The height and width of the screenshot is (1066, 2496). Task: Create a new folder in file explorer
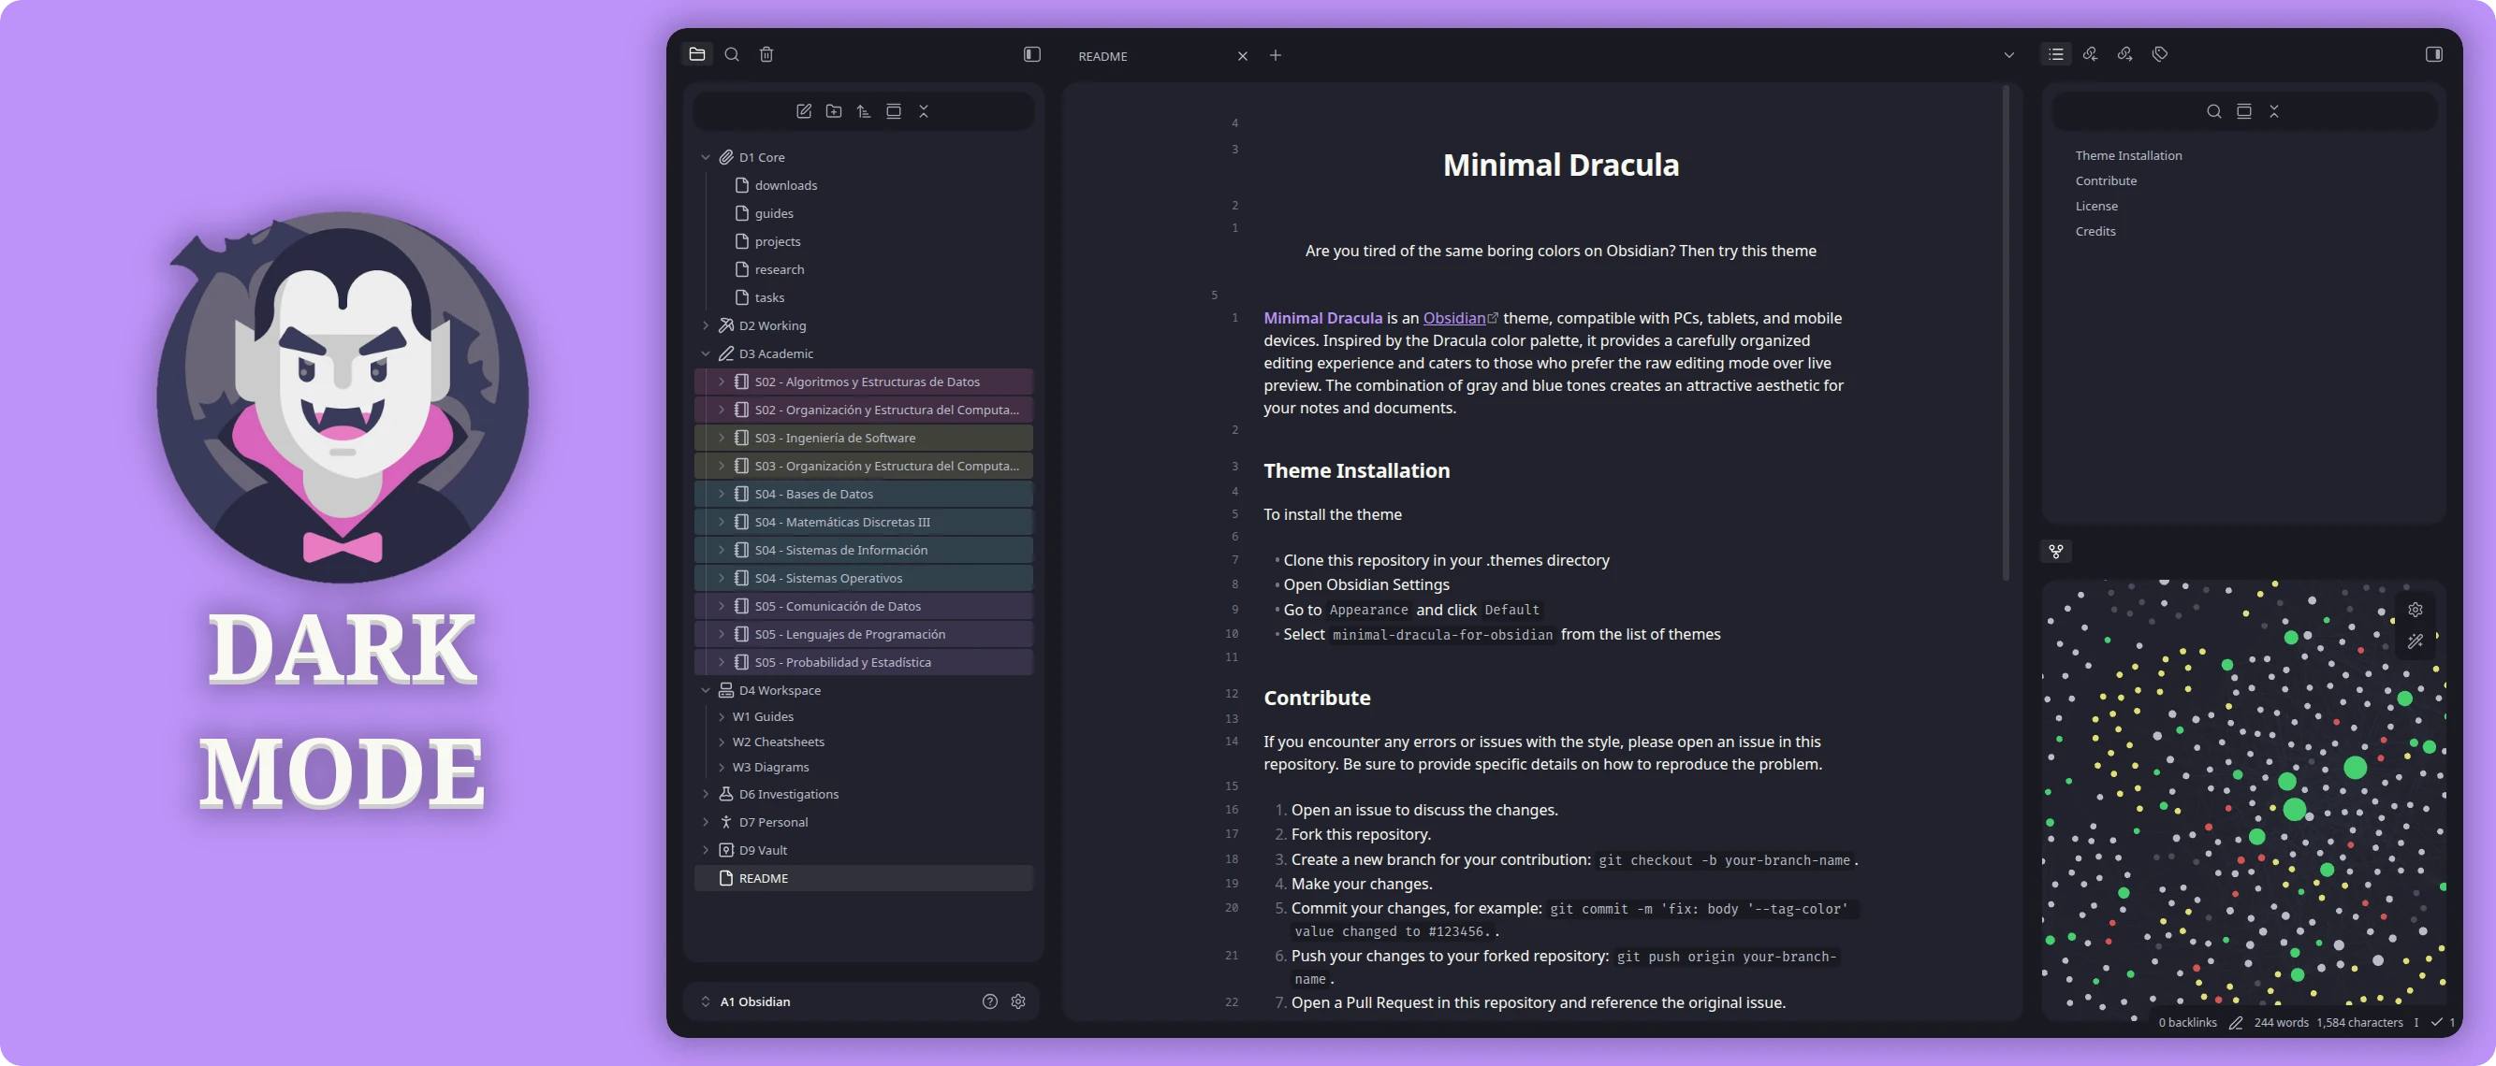point(833,111)
